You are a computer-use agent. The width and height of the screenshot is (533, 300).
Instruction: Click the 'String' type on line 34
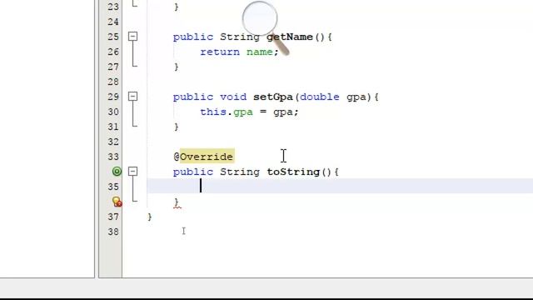pyautogui.click(x=240, y=172)
